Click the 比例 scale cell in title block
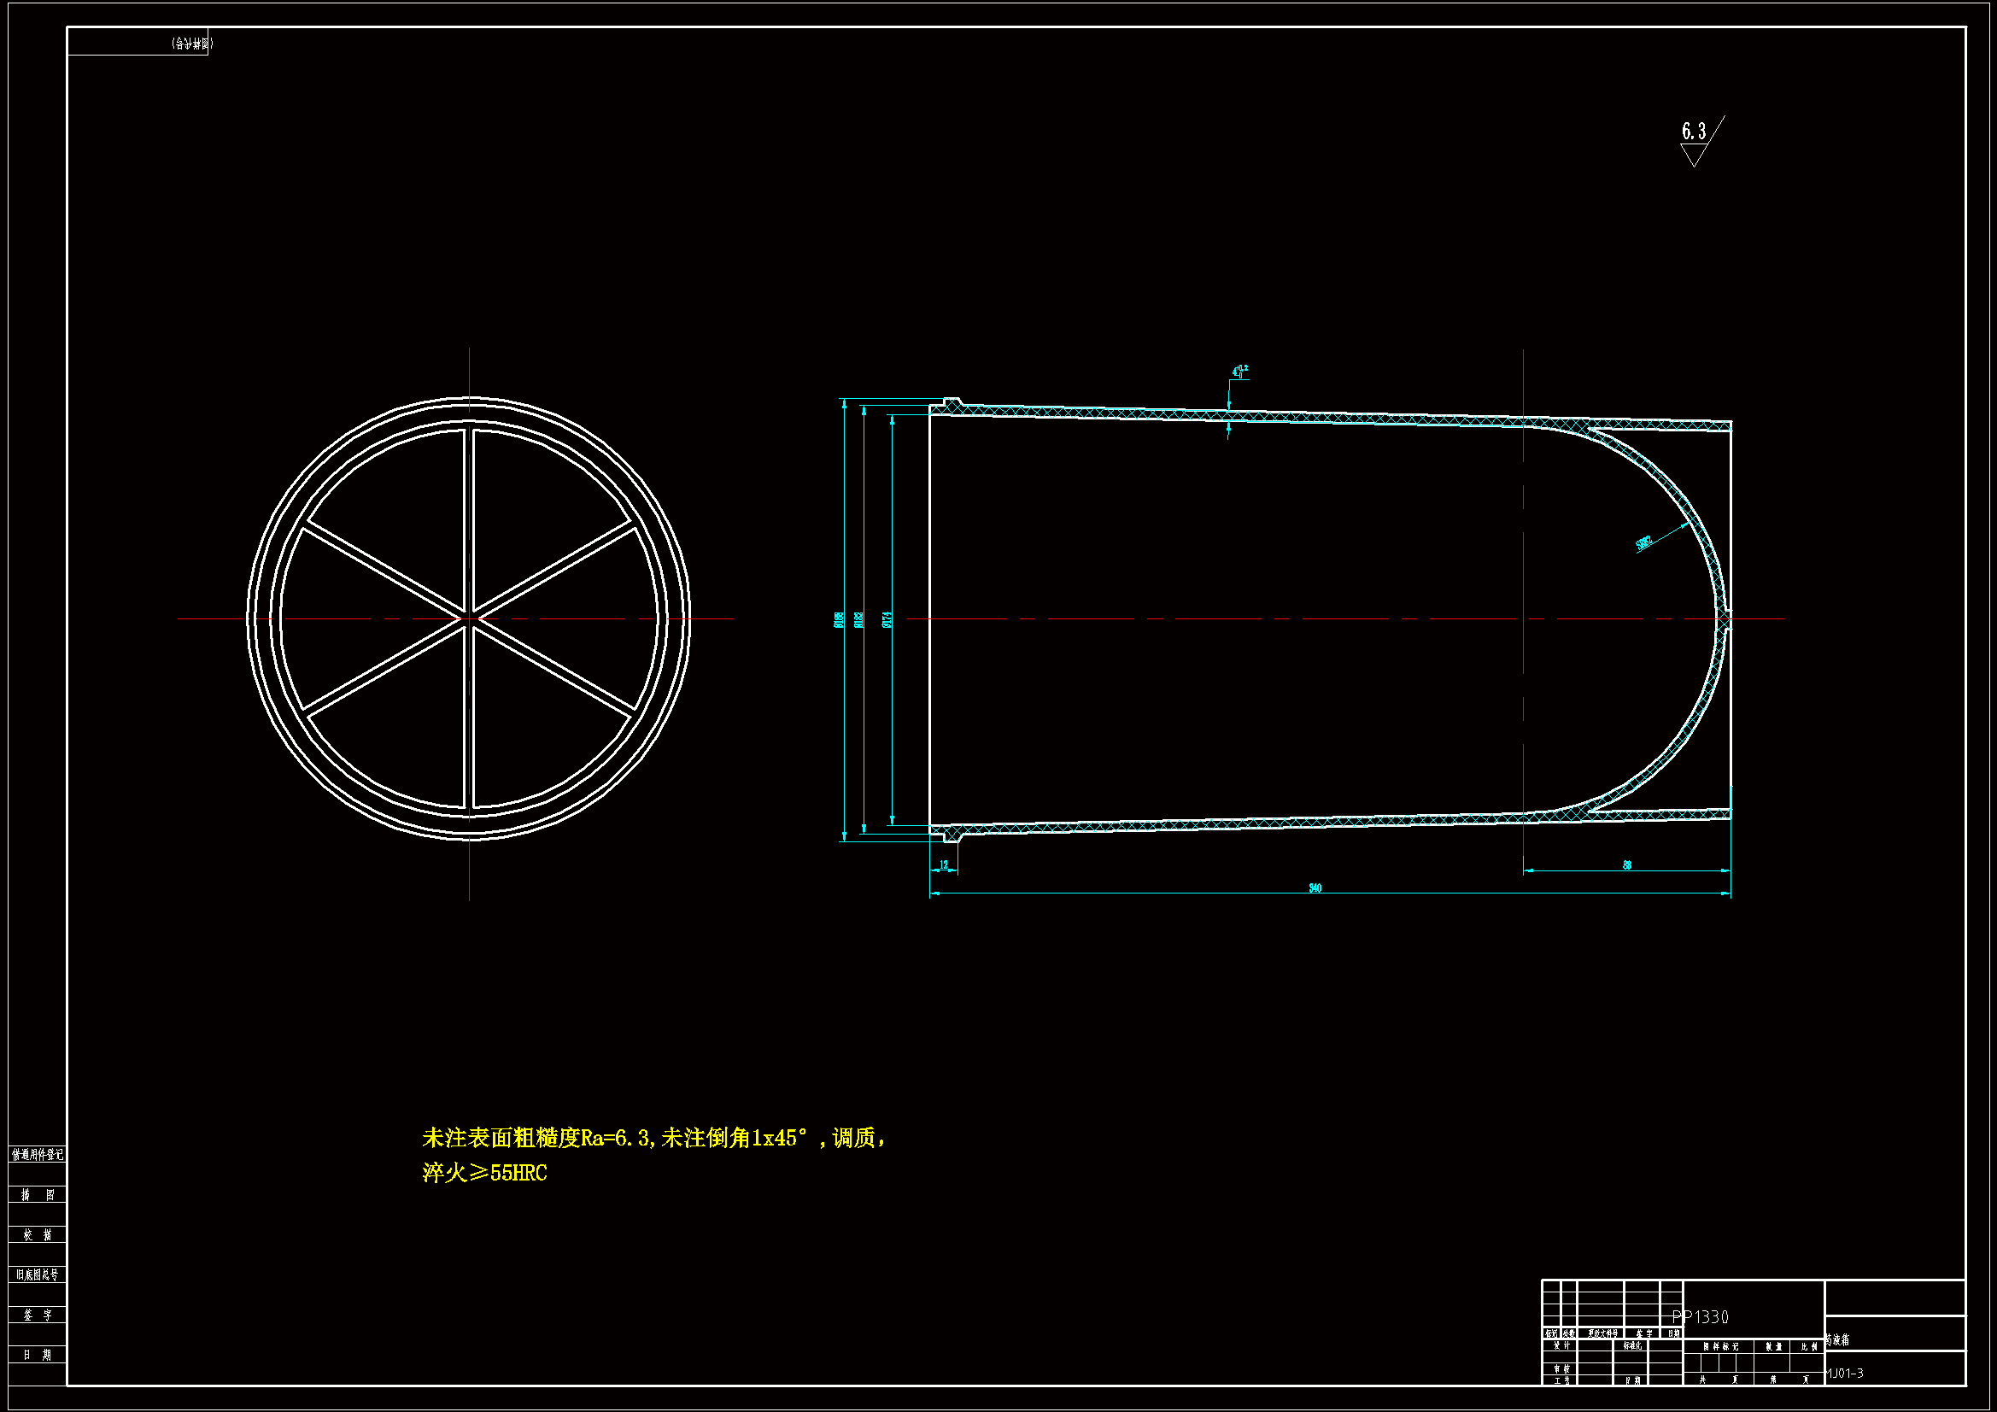Image resolution: width=1997 pixels, height=1412 pixels. (1810, 1347)
